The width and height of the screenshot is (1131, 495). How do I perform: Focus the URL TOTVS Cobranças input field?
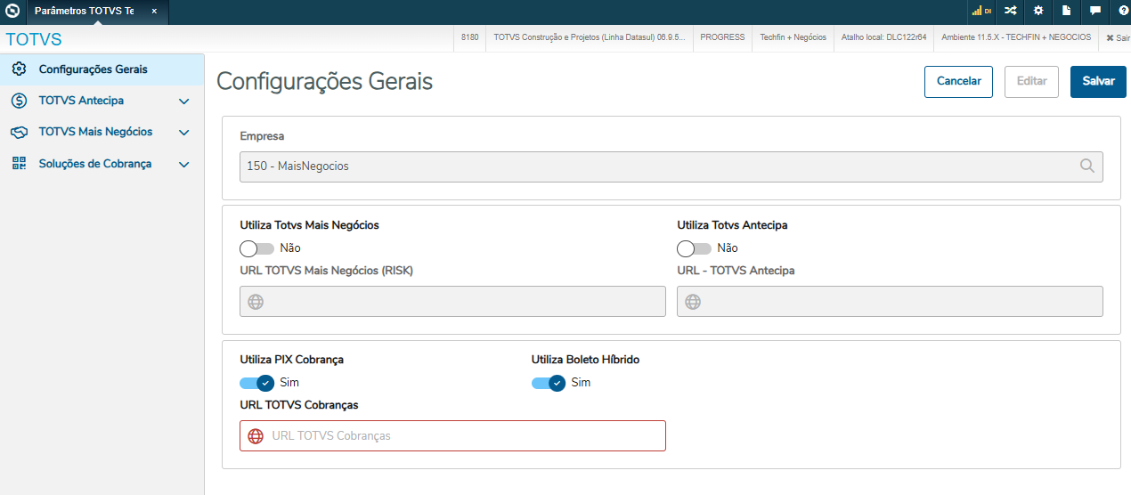point(463,436)
